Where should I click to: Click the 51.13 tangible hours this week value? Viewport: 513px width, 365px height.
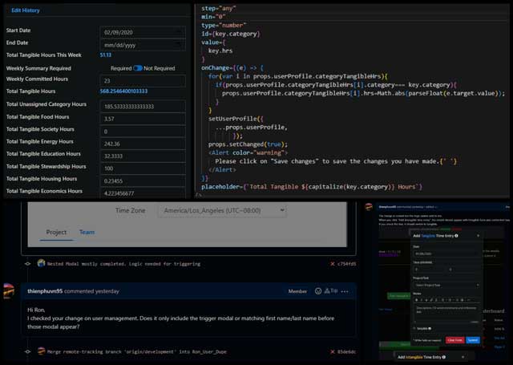[106, 55]
